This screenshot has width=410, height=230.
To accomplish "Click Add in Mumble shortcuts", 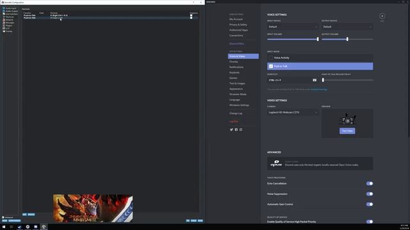I will (24, 215).
